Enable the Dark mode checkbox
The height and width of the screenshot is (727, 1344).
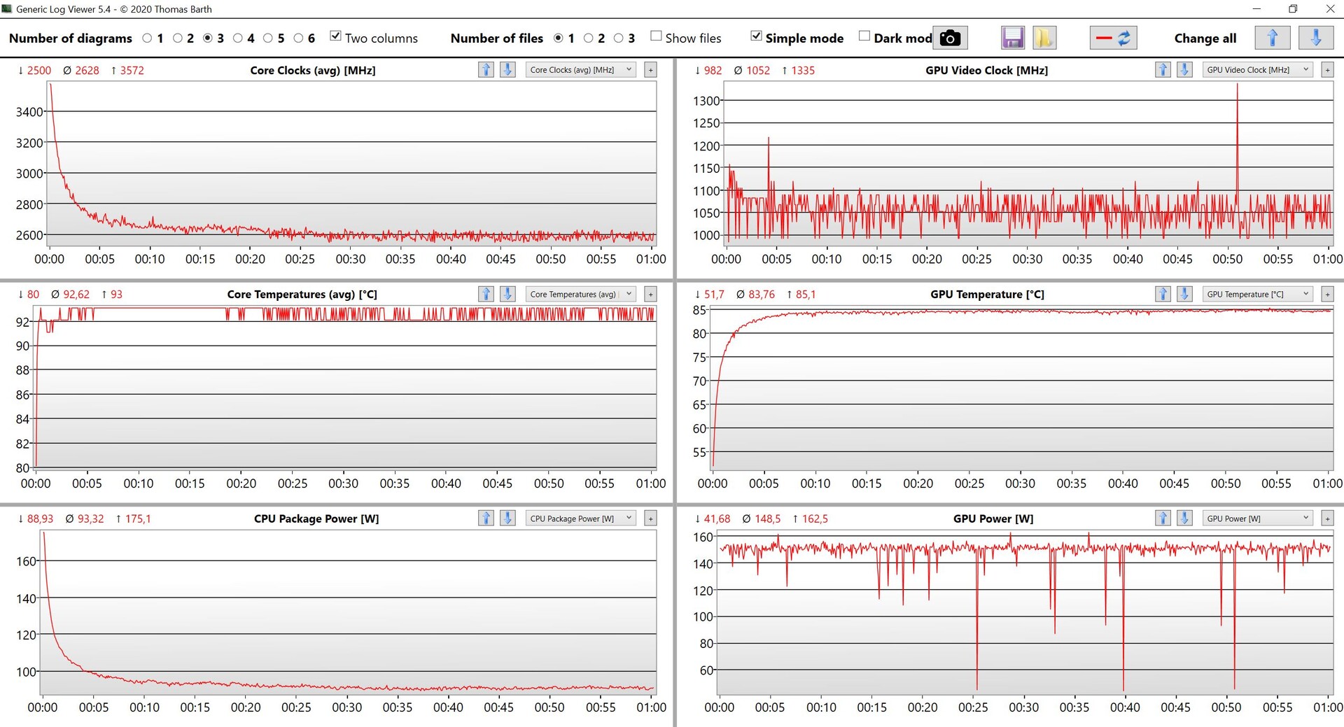point(864,36)
